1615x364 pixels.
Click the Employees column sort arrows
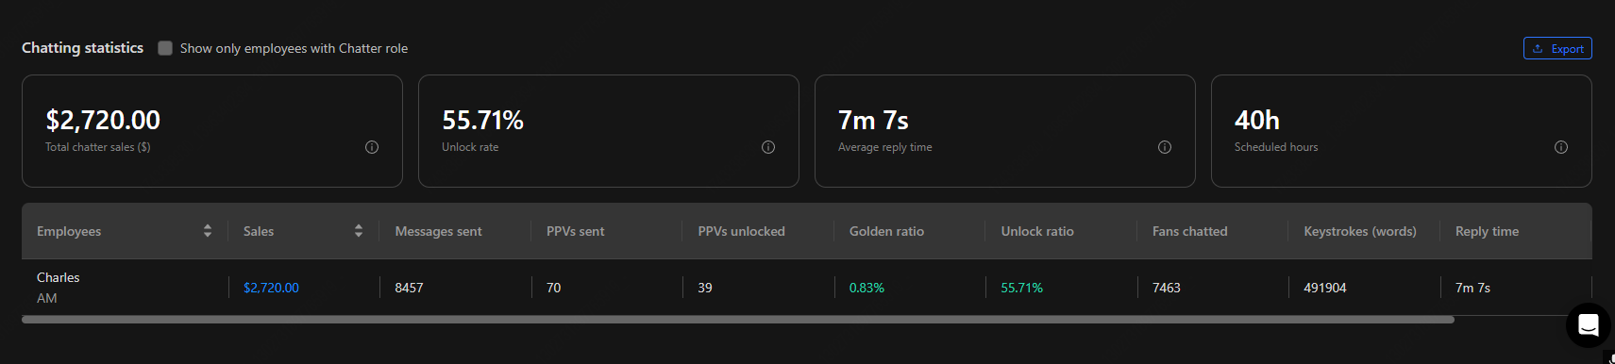tap(208, 231)
